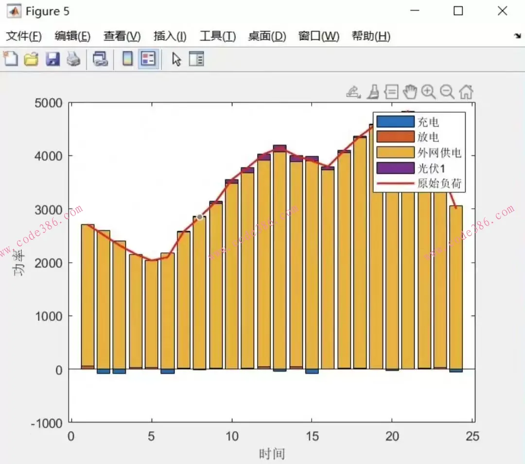Screen dimensions: 525x464
Task: Click the Link Plot toolbar icon
Action: tap(100, 59)
